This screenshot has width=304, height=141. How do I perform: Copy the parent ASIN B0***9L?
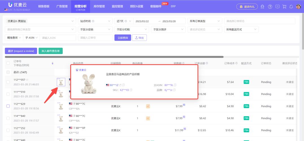pyautogui.click(x=175, y=85)
